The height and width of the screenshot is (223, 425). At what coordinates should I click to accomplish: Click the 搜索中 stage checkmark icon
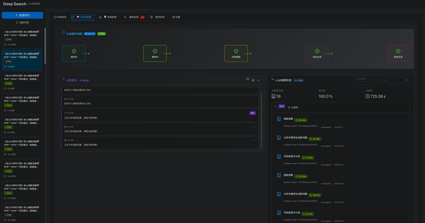[x=155, y=51]
